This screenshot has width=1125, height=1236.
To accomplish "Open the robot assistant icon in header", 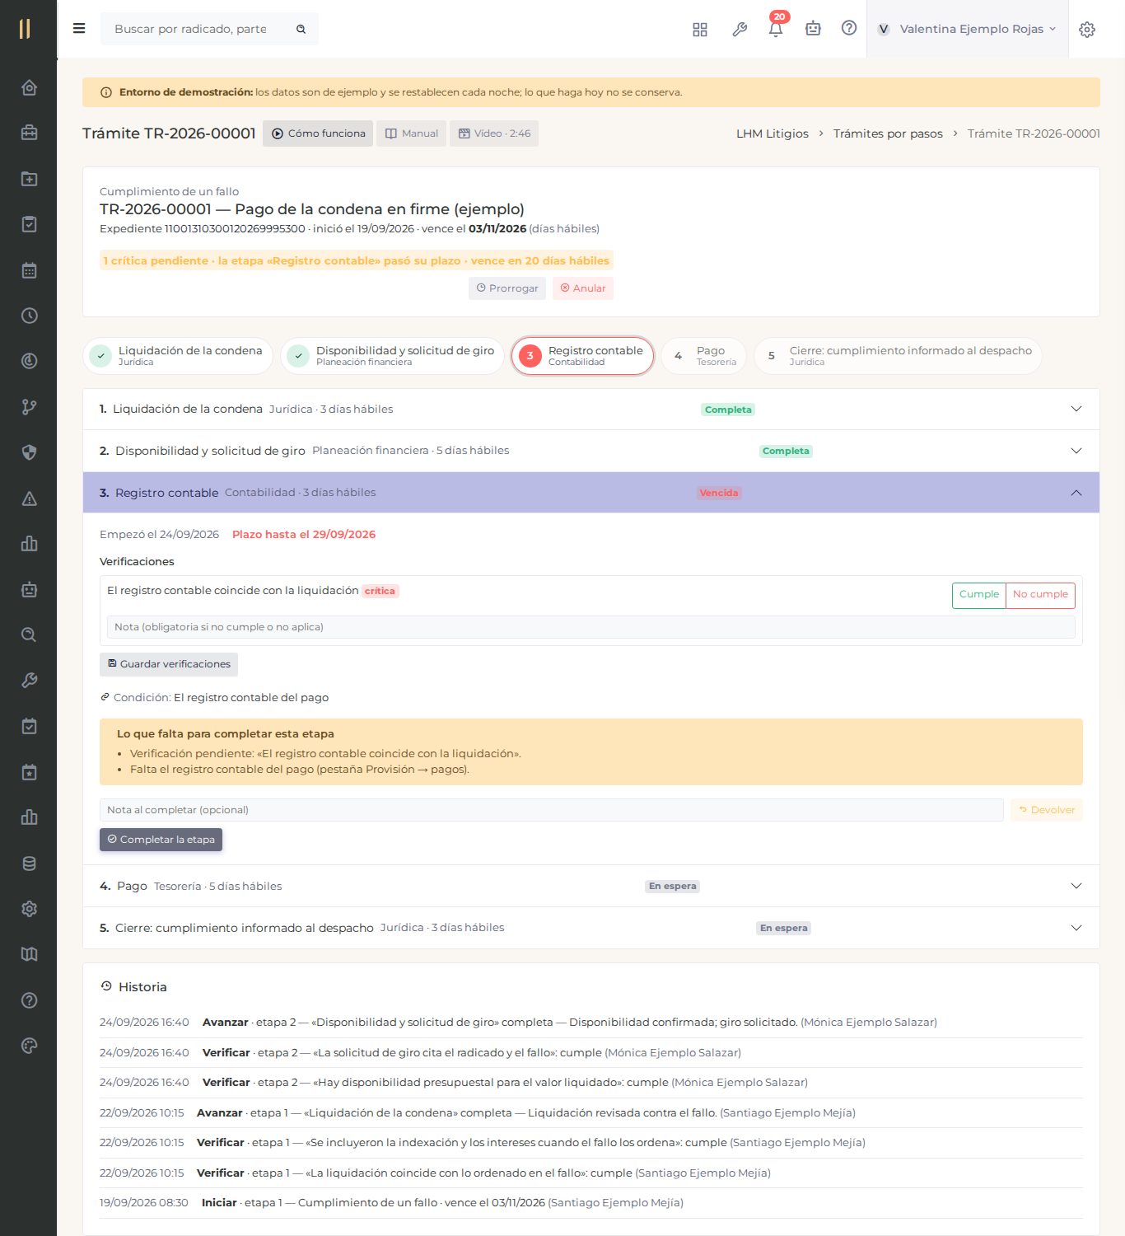I will click(x=813, y=29).
